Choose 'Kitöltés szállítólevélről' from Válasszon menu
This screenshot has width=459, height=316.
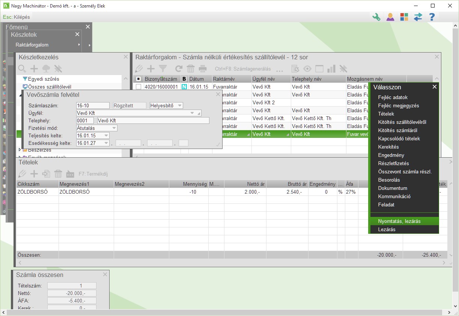(x=402, y=122)
